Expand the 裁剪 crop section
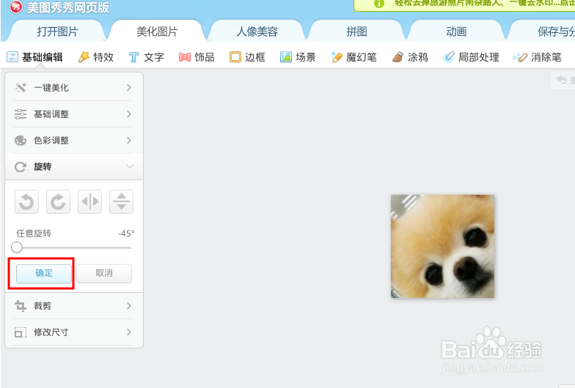This screenshot has height=388, width=575. click(73, 306)
